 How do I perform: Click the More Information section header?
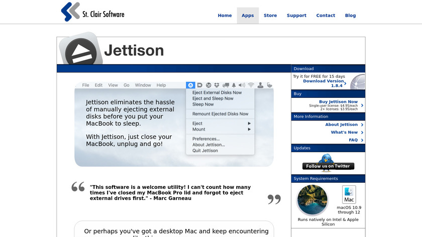pyautogui.click(x=328, y=116)
